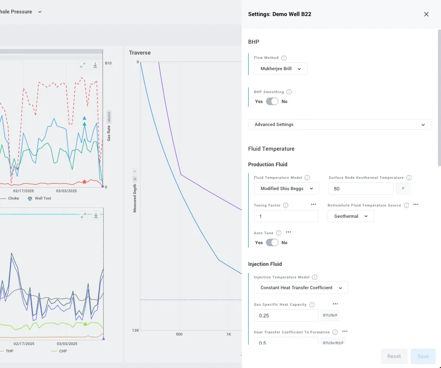Open Heat Transfer Coefficient To Formation options
441x368 pixels.
point(344,332)
